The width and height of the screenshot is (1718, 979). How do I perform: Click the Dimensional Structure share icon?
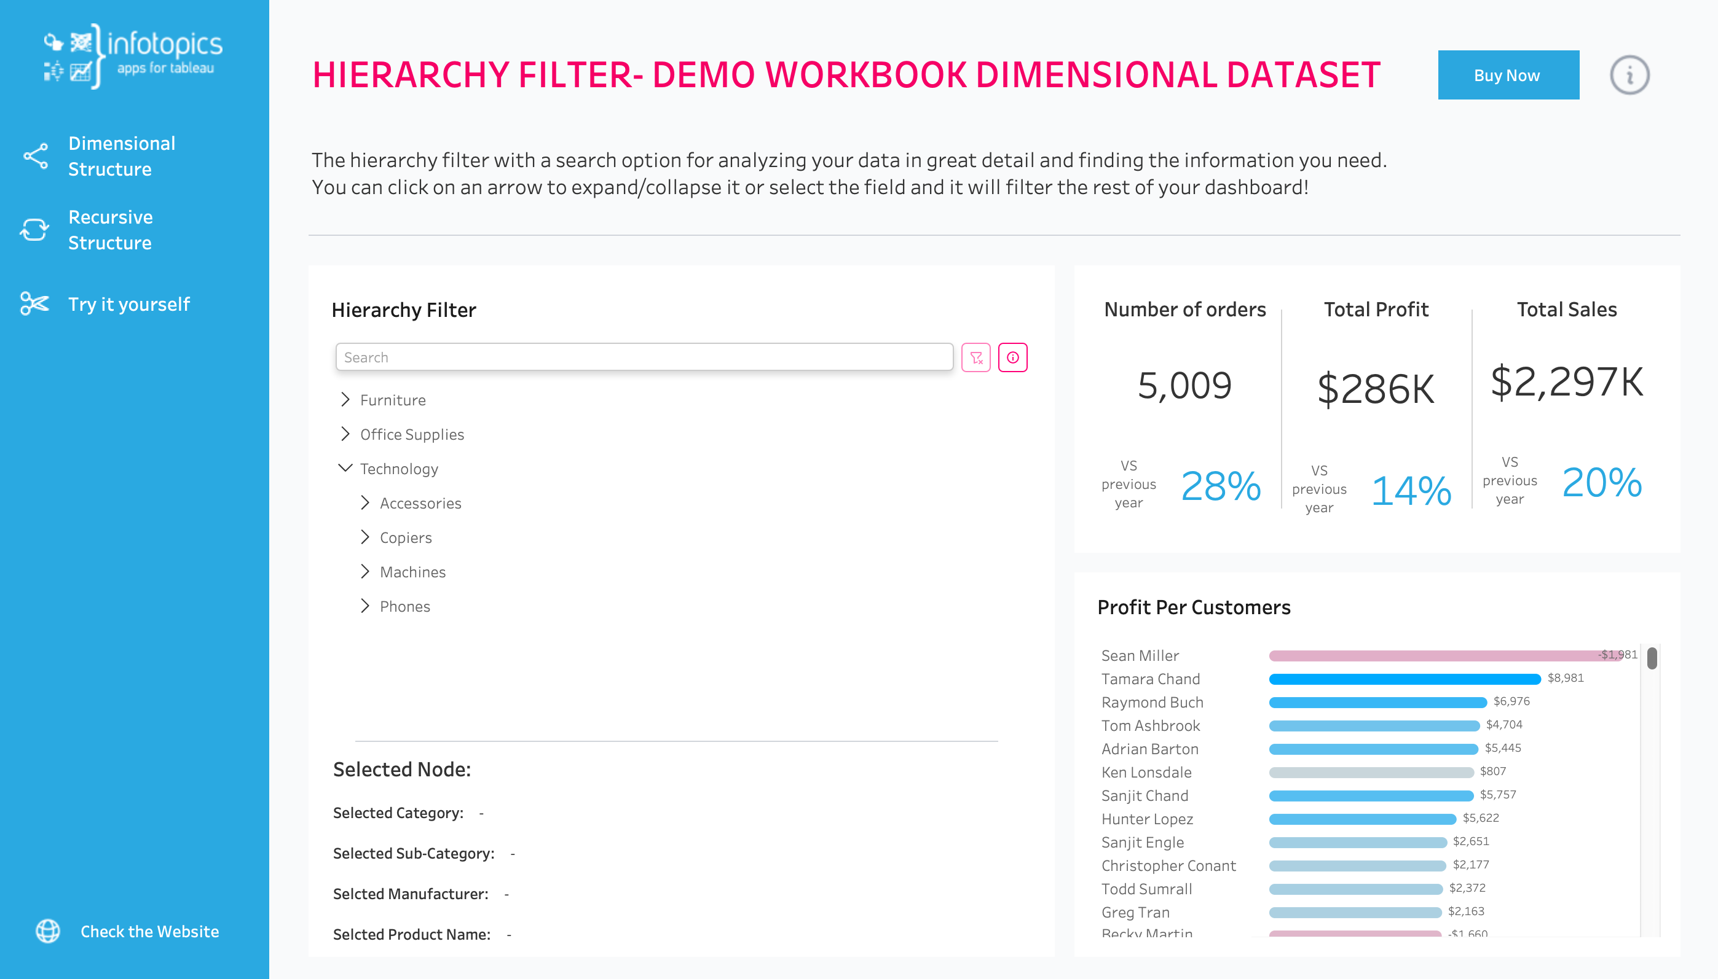point(36,156)
